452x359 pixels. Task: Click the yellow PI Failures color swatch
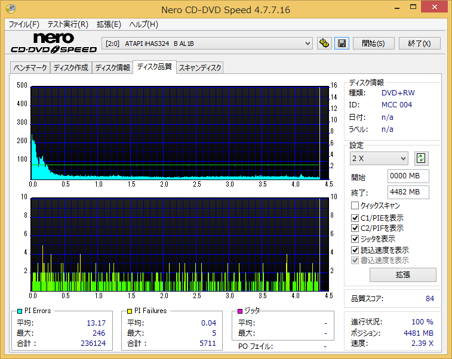coord(130,311)
